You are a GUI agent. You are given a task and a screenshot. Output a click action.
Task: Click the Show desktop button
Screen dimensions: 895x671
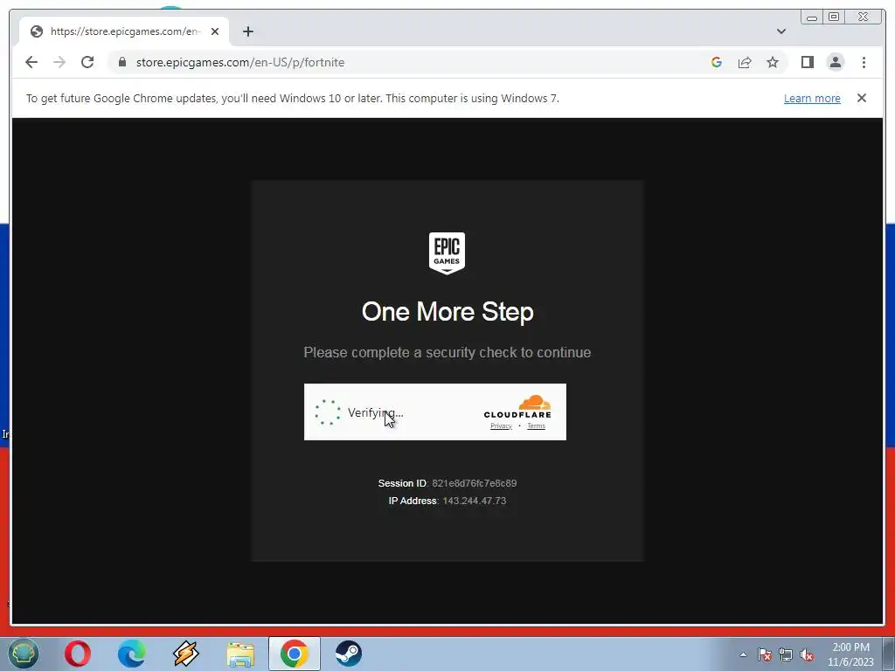tap(889, 654)
